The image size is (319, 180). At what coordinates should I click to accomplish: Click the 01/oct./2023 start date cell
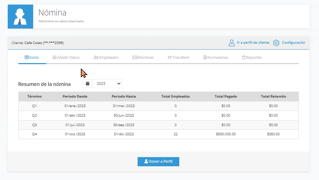[75, 134]
